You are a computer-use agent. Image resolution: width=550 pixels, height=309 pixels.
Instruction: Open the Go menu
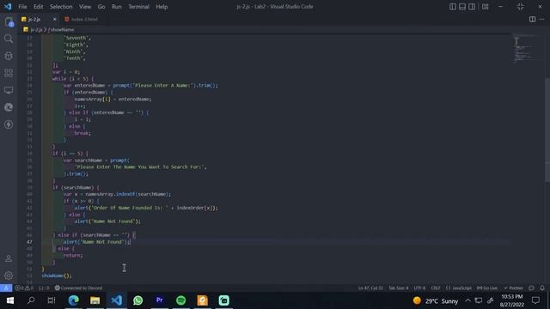coord(101,7)
